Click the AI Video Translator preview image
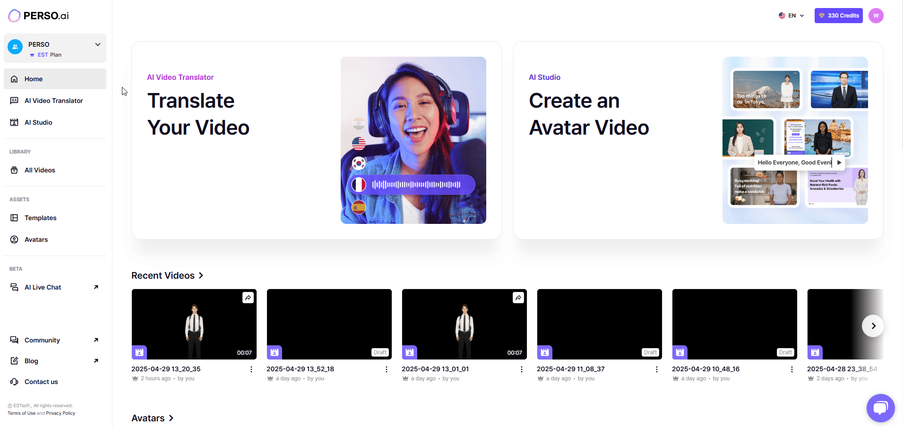Image resolution: width=903 pixels, height=427 pixels. coord(413,140)
